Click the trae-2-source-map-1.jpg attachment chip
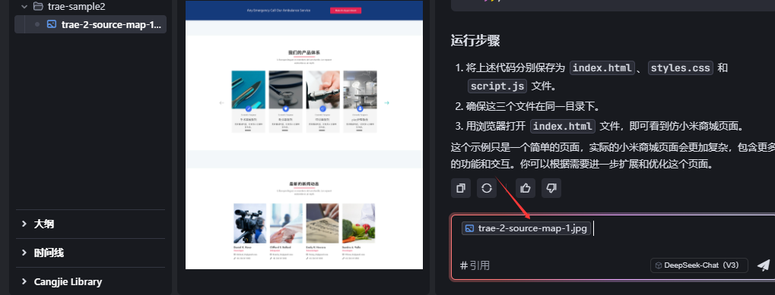The height and width of the screenshot is (295, 775). [x=526, y=228]
